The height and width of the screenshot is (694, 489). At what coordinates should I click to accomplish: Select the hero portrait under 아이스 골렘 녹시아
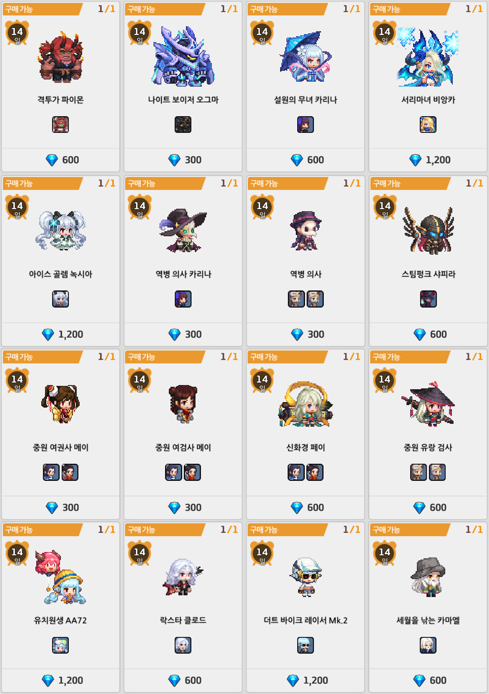pos(60,299)
